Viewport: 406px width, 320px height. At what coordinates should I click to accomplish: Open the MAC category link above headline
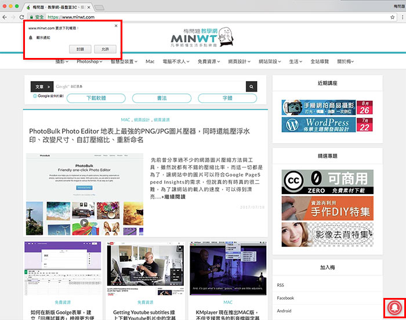pos(125,120)
